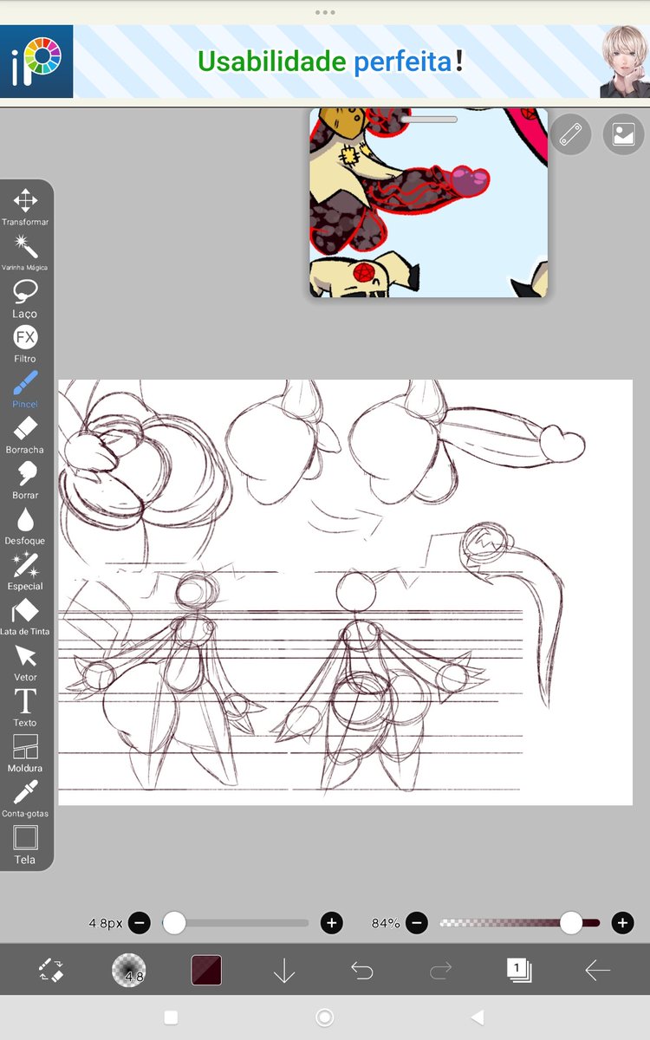Viewport: 650px width, 1040px height.
Task: Adjust the brush size slider
Action: click(x=236, y=923)
